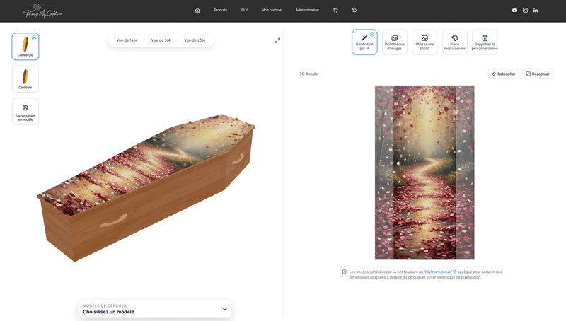Image resolution: width=566 pixels, height=321 pixels.
Task: Save the model with Sauvegarder le modèle
Action: point(25,112)
